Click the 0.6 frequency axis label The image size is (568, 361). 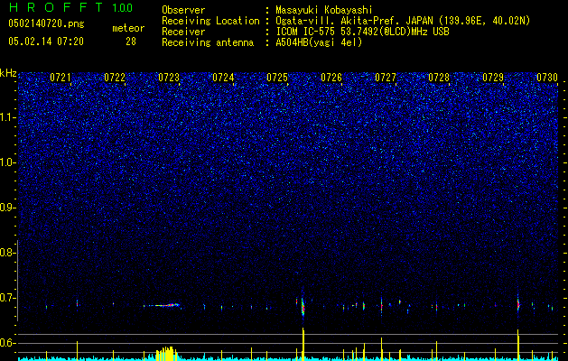pyautogui.click(x=7, y=343)
